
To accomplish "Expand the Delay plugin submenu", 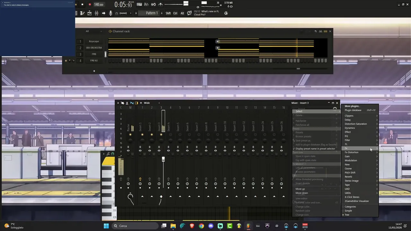I will (360, 120).
